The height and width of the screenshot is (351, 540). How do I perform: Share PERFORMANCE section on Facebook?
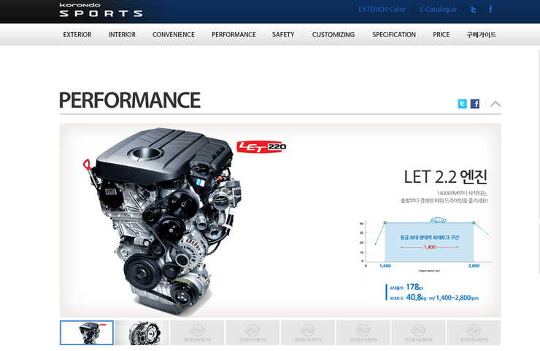tap(475, 103)
